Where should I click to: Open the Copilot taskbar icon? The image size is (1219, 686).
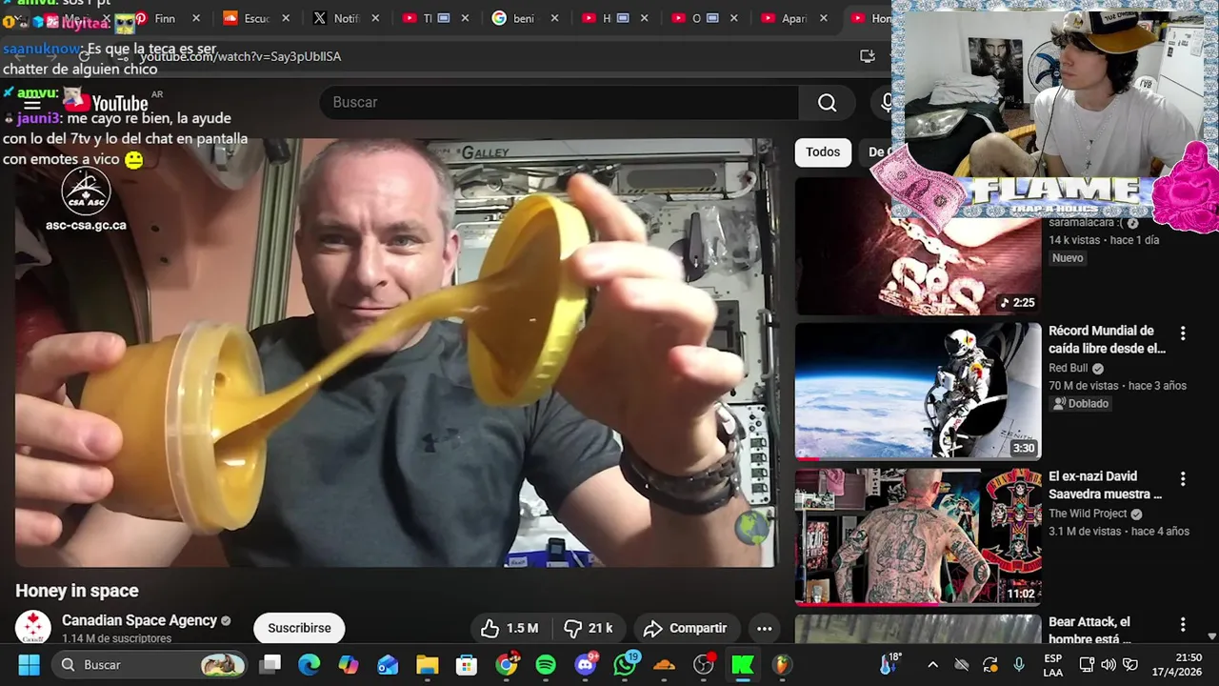[x=349, y=665]
